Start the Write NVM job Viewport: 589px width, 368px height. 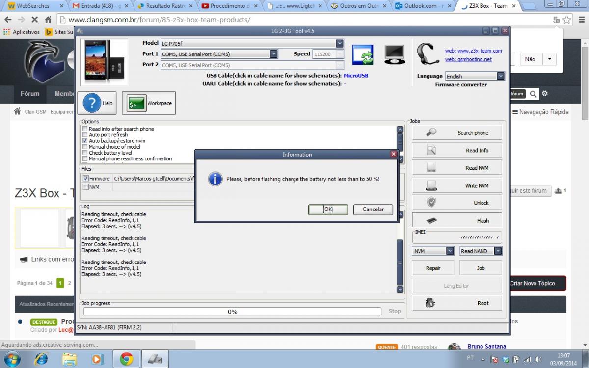(x=457, y=185)
